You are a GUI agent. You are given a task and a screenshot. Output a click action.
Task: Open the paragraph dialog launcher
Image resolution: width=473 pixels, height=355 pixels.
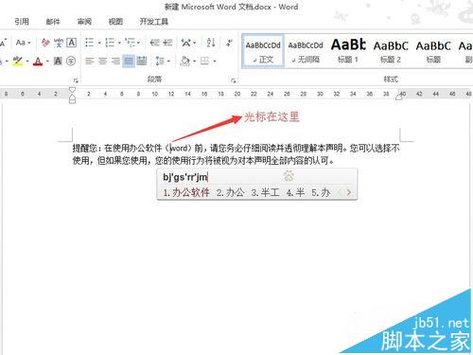point(233,80)
